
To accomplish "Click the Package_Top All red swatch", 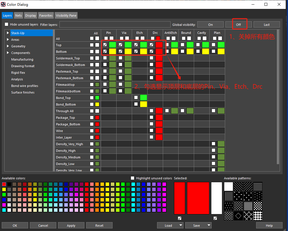I will coord(97,118).
